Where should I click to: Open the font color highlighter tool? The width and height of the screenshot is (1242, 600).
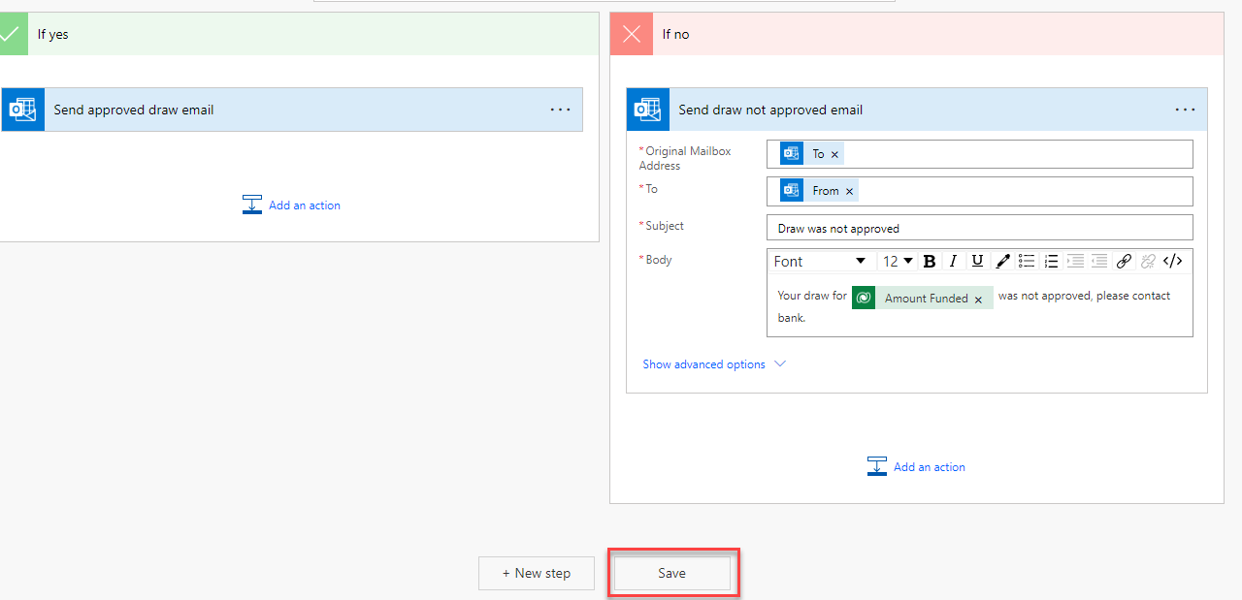click(x=1002, y=261)
